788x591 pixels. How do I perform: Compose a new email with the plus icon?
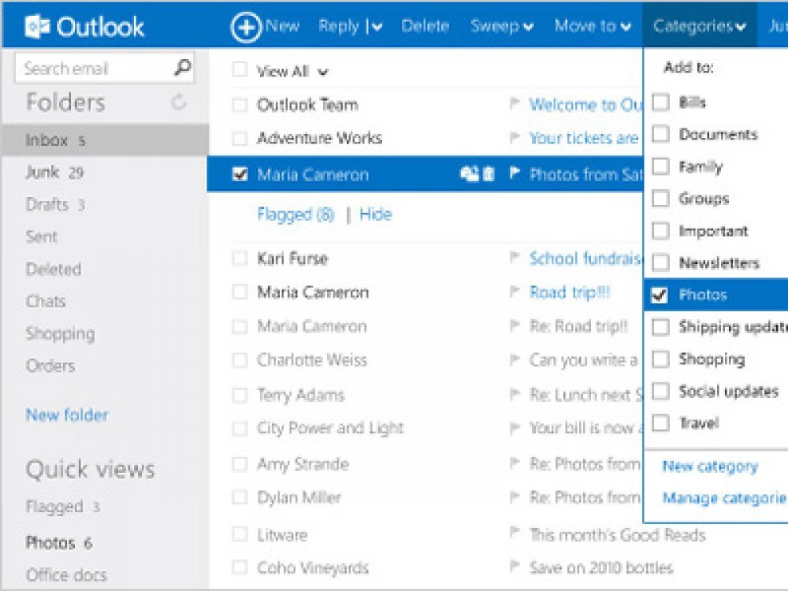246,27
